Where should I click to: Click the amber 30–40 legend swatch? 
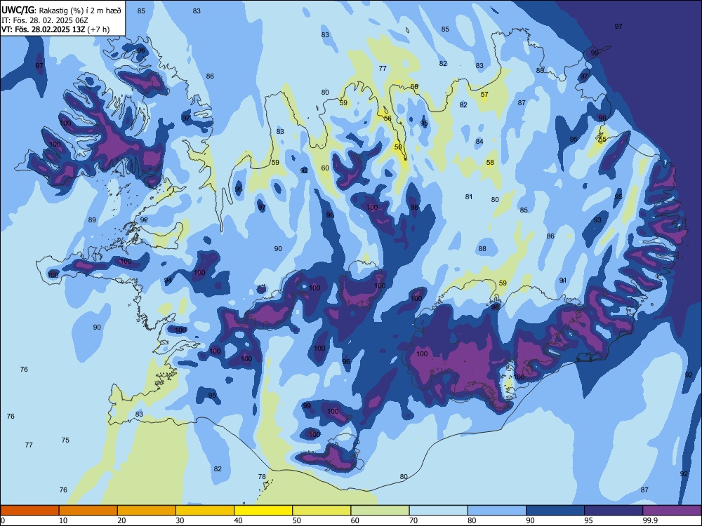(x=205, y=511)
